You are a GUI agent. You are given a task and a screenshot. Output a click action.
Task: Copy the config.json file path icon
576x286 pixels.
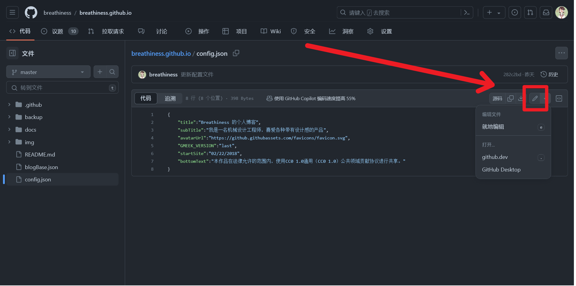coord(236,53)
